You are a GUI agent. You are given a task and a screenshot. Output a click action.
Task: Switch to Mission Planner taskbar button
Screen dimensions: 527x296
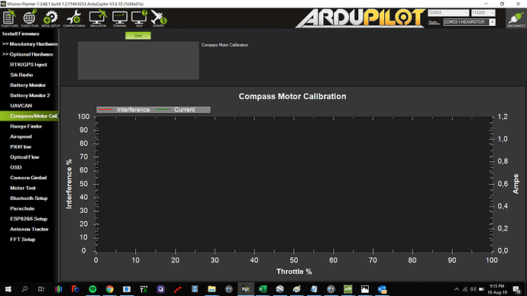[x=246, y=289]
